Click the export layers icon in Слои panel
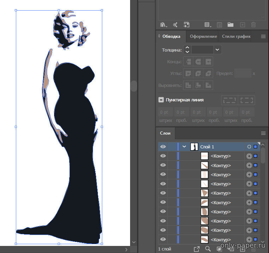The width and height of the screenshot is (269, 253). [196, 249]
